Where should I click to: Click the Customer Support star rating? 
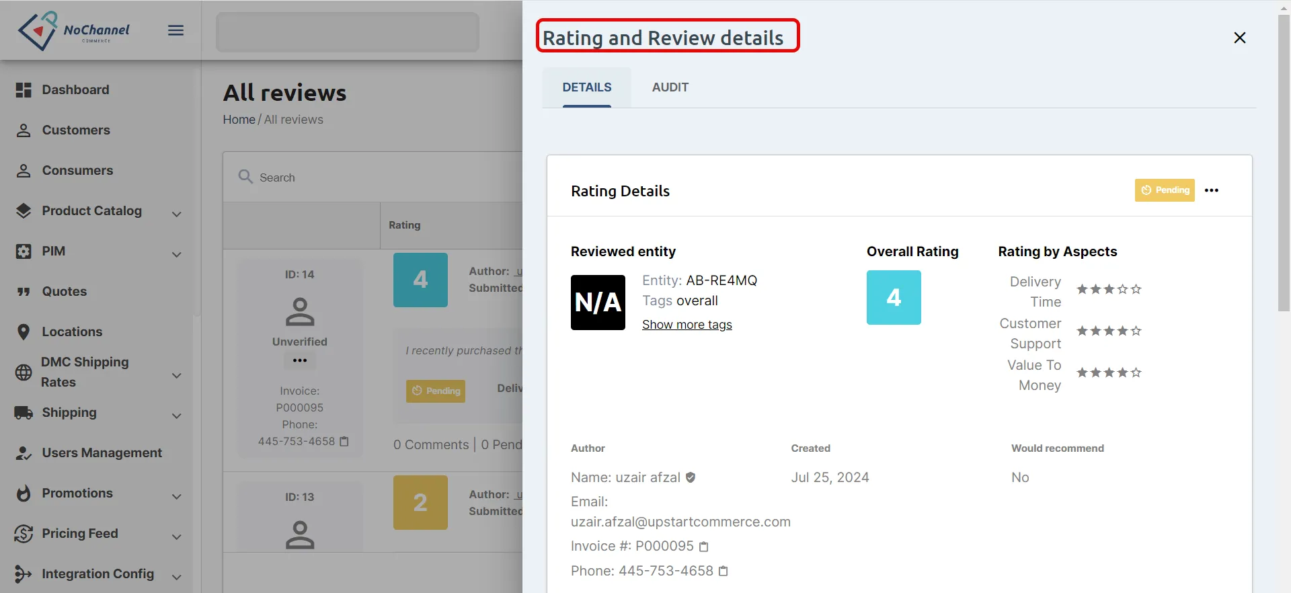[1109, 331]
